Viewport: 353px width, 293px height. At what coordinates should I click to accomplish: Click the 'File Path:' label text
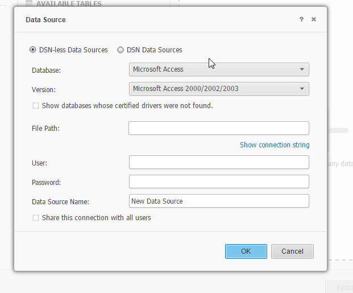tap(46, 129)
